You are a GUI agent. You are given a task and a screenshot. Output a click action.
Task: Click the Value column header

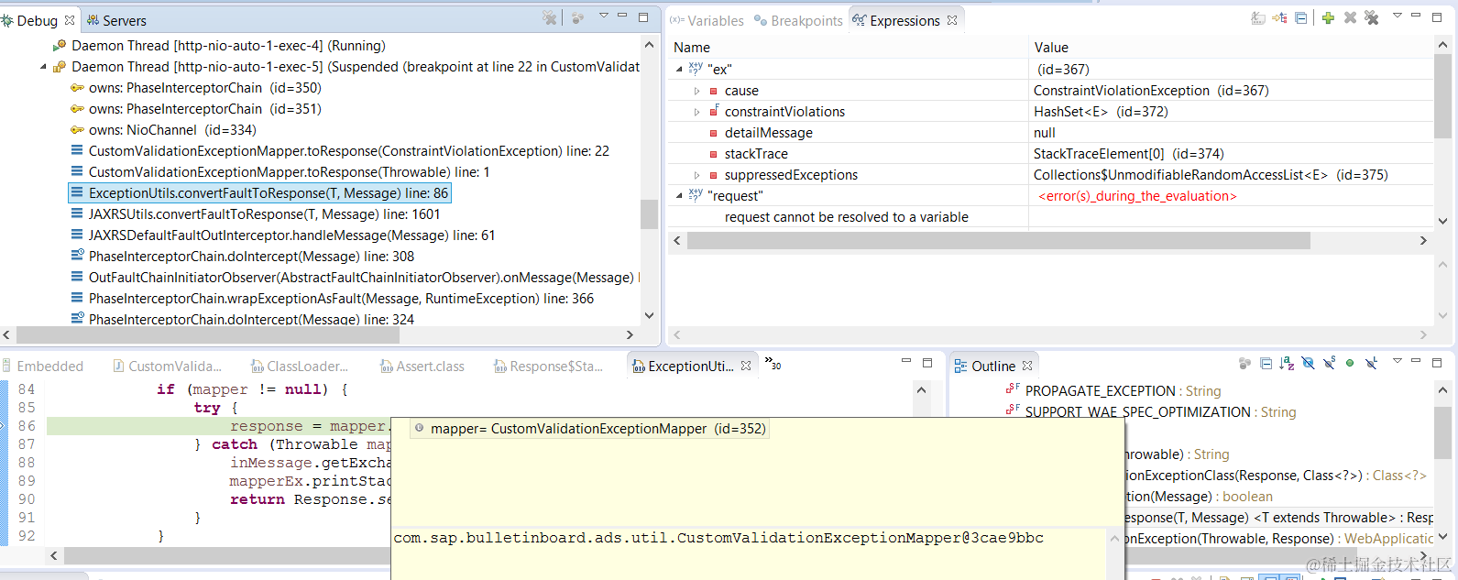pos(1231,48)
